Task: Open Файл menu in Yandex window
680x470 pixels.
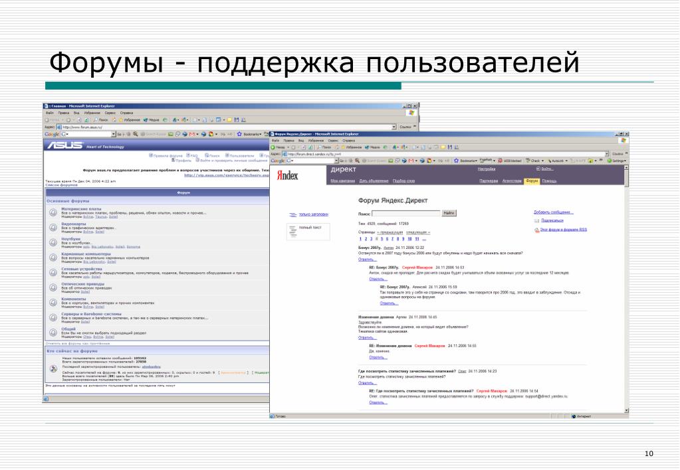Action: pos(275,141)
